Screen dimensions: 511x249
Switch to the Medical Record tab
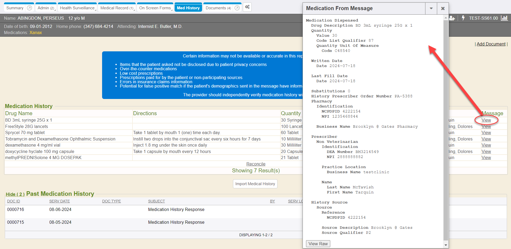tap(116, 8)
